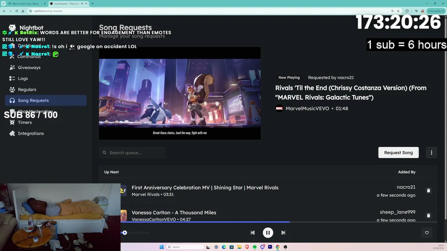The width and height of the screenshot is (447, 251).
Task: Click the First Anniversary Celebration MV song title
Action: (205, 188)
